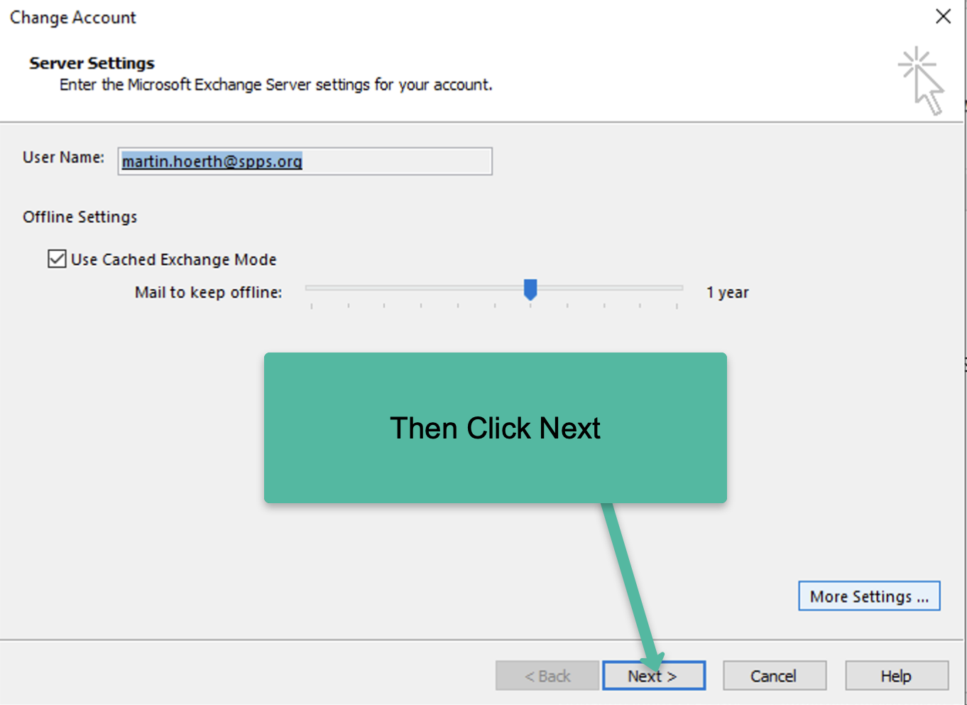This screenshot has width=967, height=705.
Task: Click the Cancel button
Action: pos(774,676)
